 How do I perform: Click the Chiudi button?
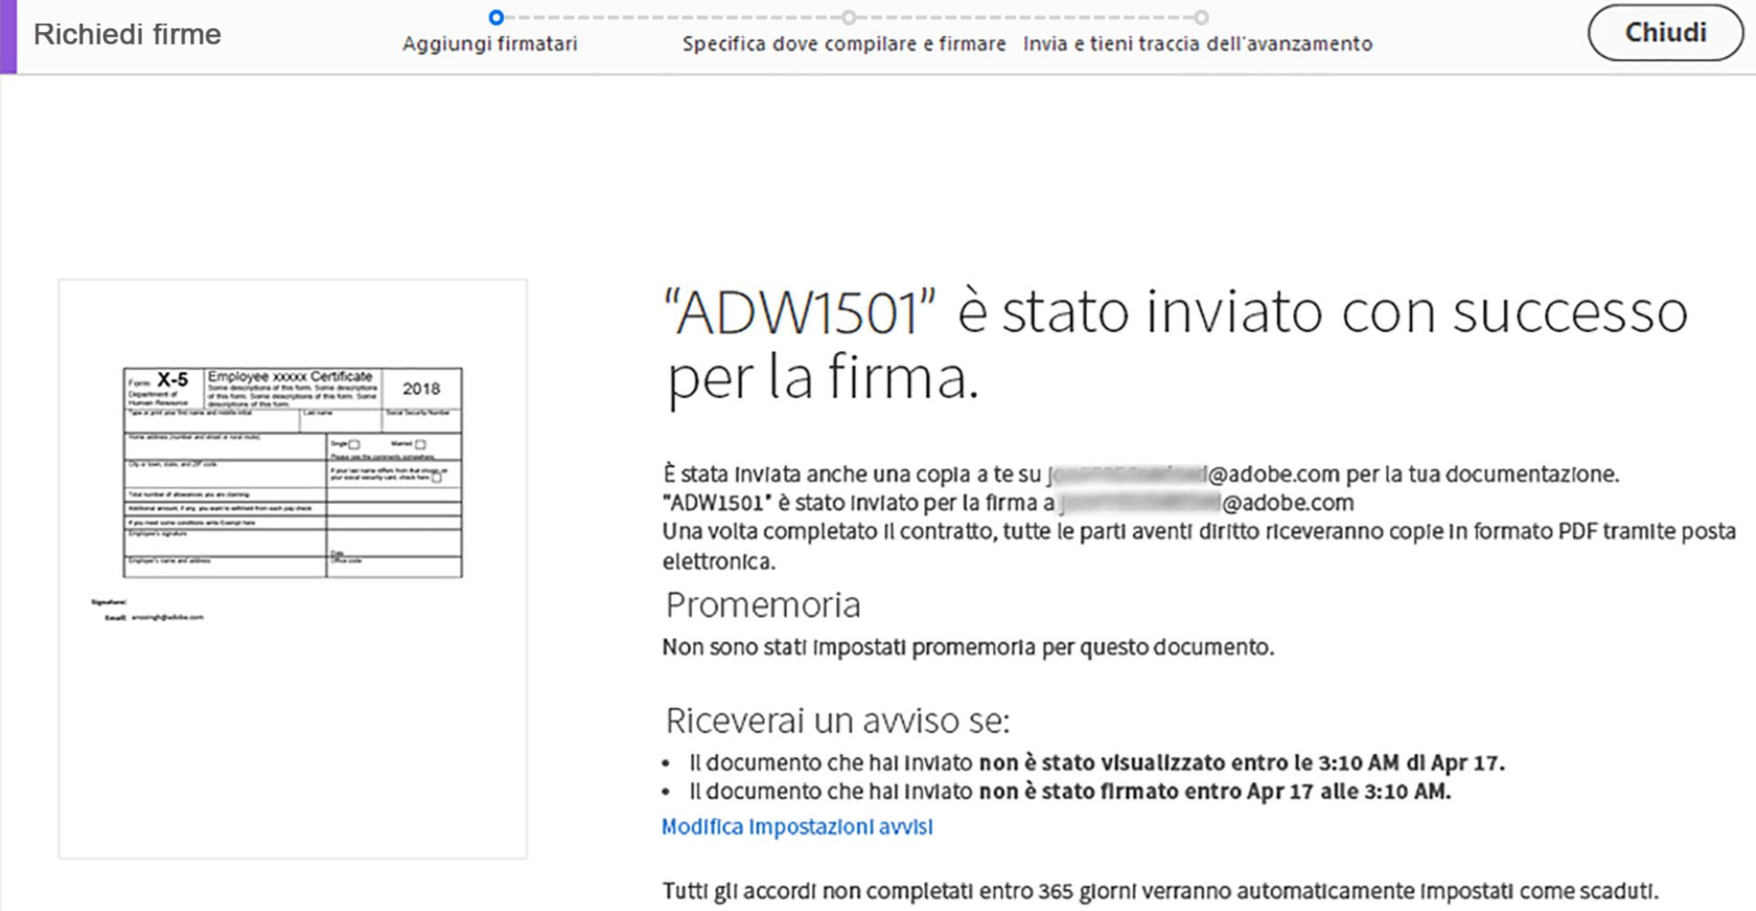pos(1665,31)
